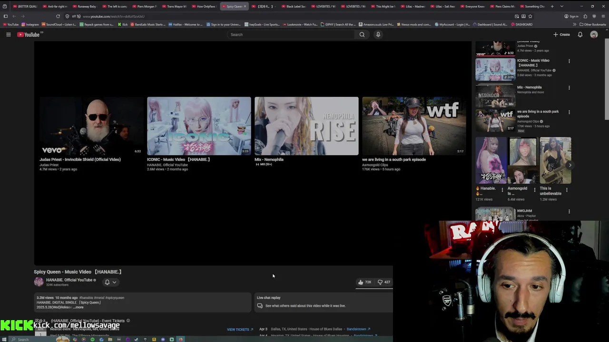Screen dimensions: 609x342
Task: Focus the YouTube search field
Action: tap(291, 35)
